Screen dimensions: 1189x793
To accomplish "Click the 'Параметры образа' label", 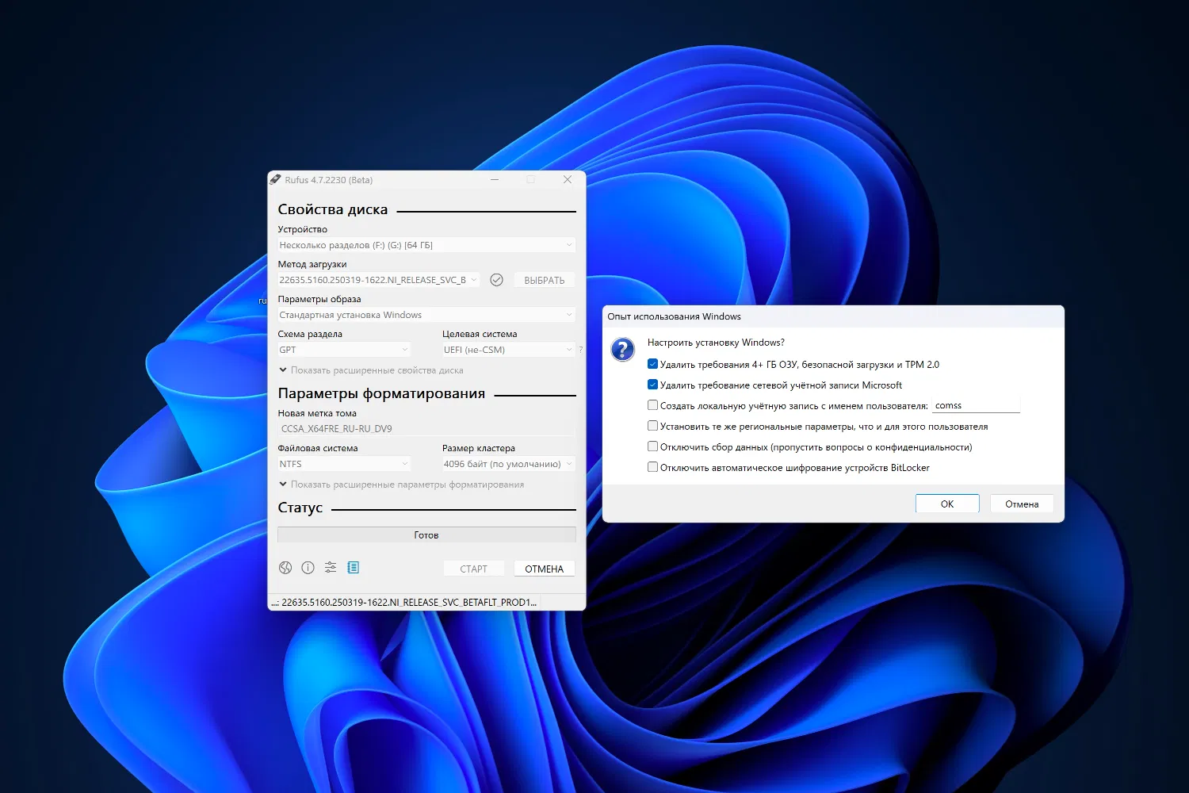I will click(319, 299).
